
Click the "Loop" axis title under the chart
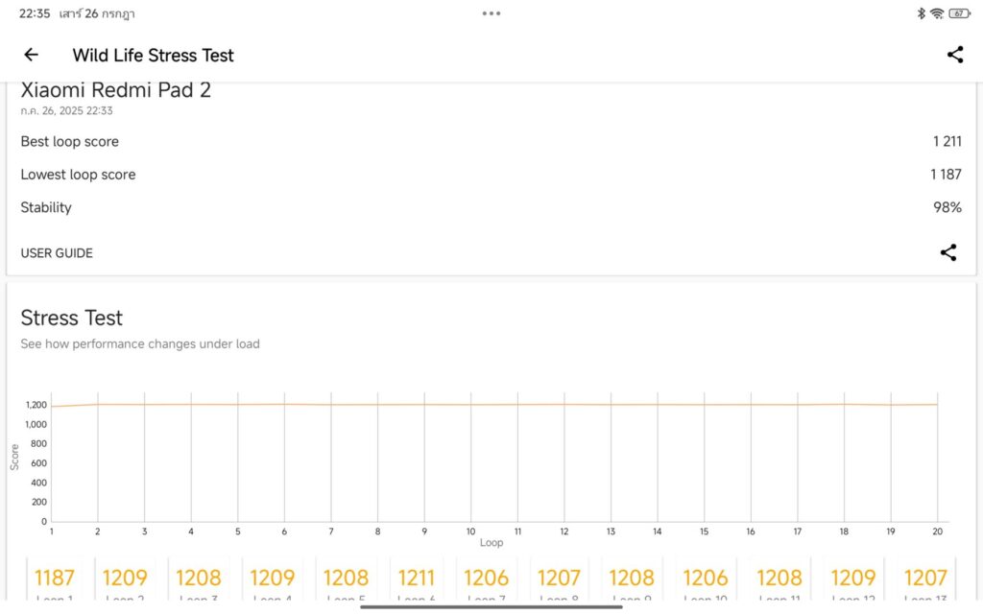491,543
